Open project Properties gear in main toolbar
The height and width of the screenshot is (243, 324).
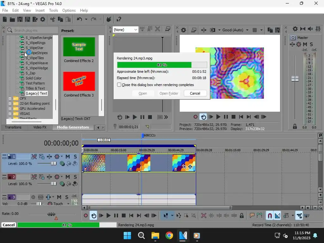click(43, 19)
